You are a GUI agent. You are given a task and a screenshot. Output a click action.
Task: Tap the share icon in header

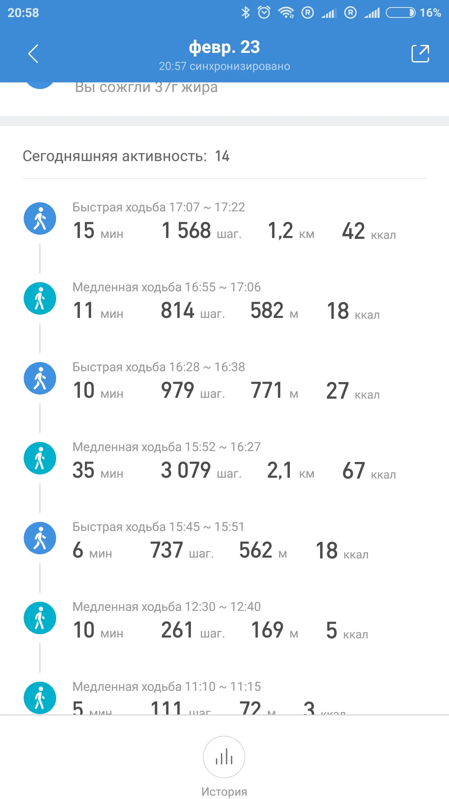(x=420, y=54)
